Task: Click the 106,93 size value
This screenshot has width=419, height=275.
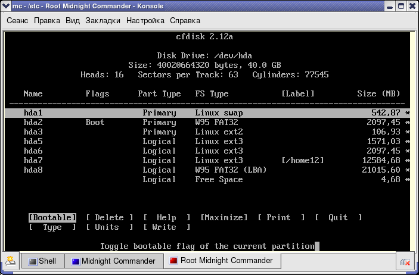Action: click(x=386, y=132)
